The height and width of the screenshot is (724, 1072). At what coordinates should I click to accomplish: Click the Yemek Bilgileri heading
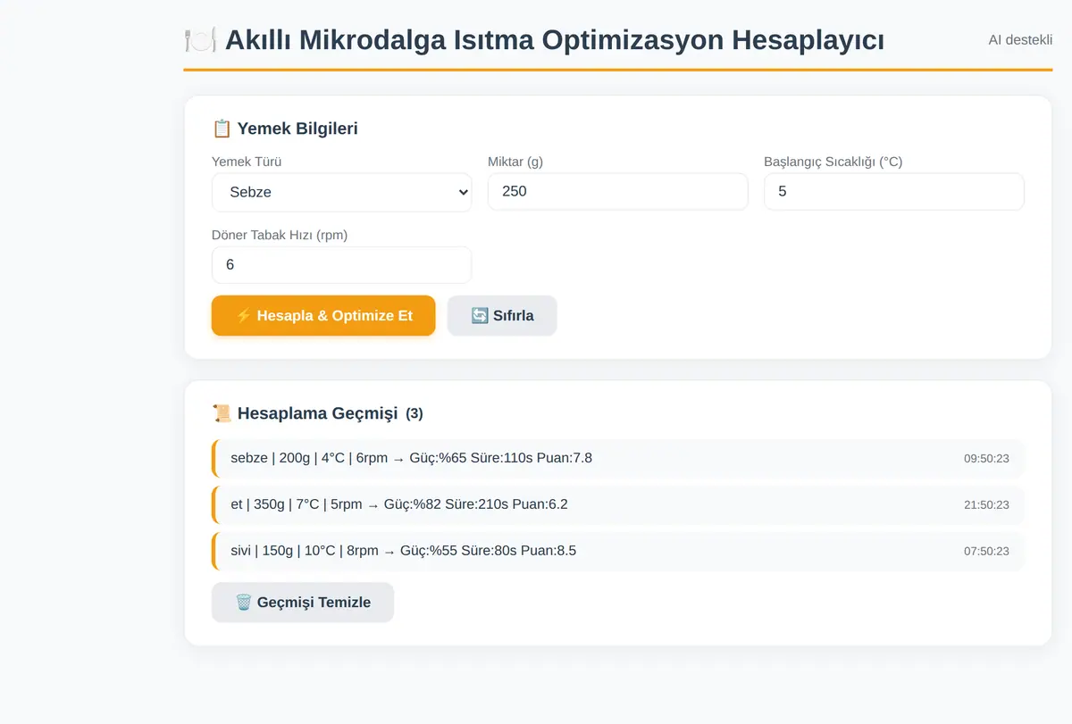[285, 129]
